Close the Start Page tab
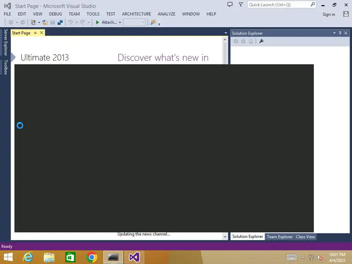The width and height of the screenshot is (352, 264). [x=42, y=33]
